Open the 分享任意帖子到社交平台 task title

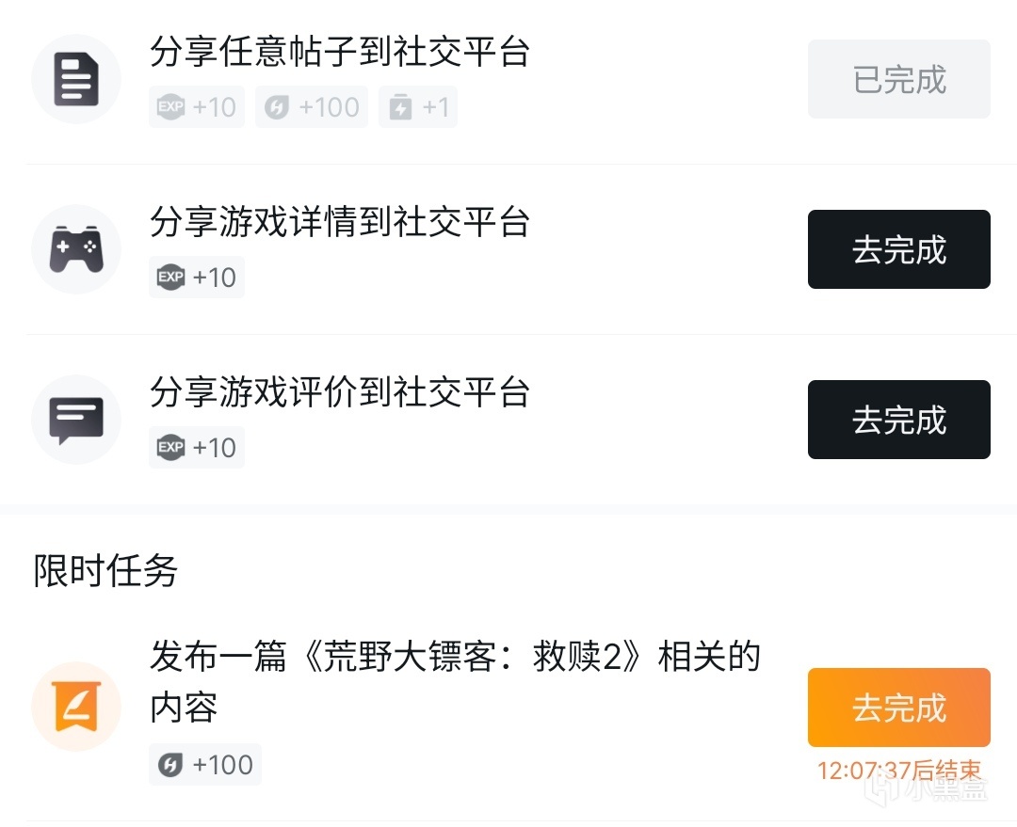pyautogui.click(x=340, y=52)
